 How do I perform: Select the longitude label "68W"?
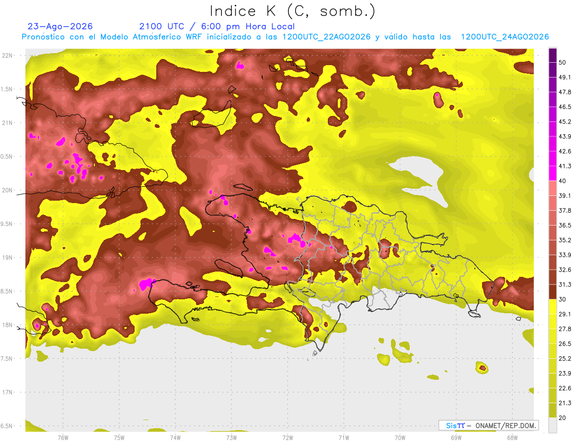pyautogui.click(x=512, y=438)
